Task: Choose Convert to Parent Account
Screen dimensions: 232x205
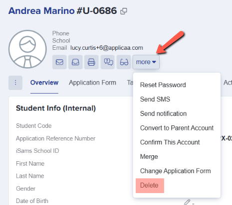Action: pyautogui.click(x=177, y=128)
